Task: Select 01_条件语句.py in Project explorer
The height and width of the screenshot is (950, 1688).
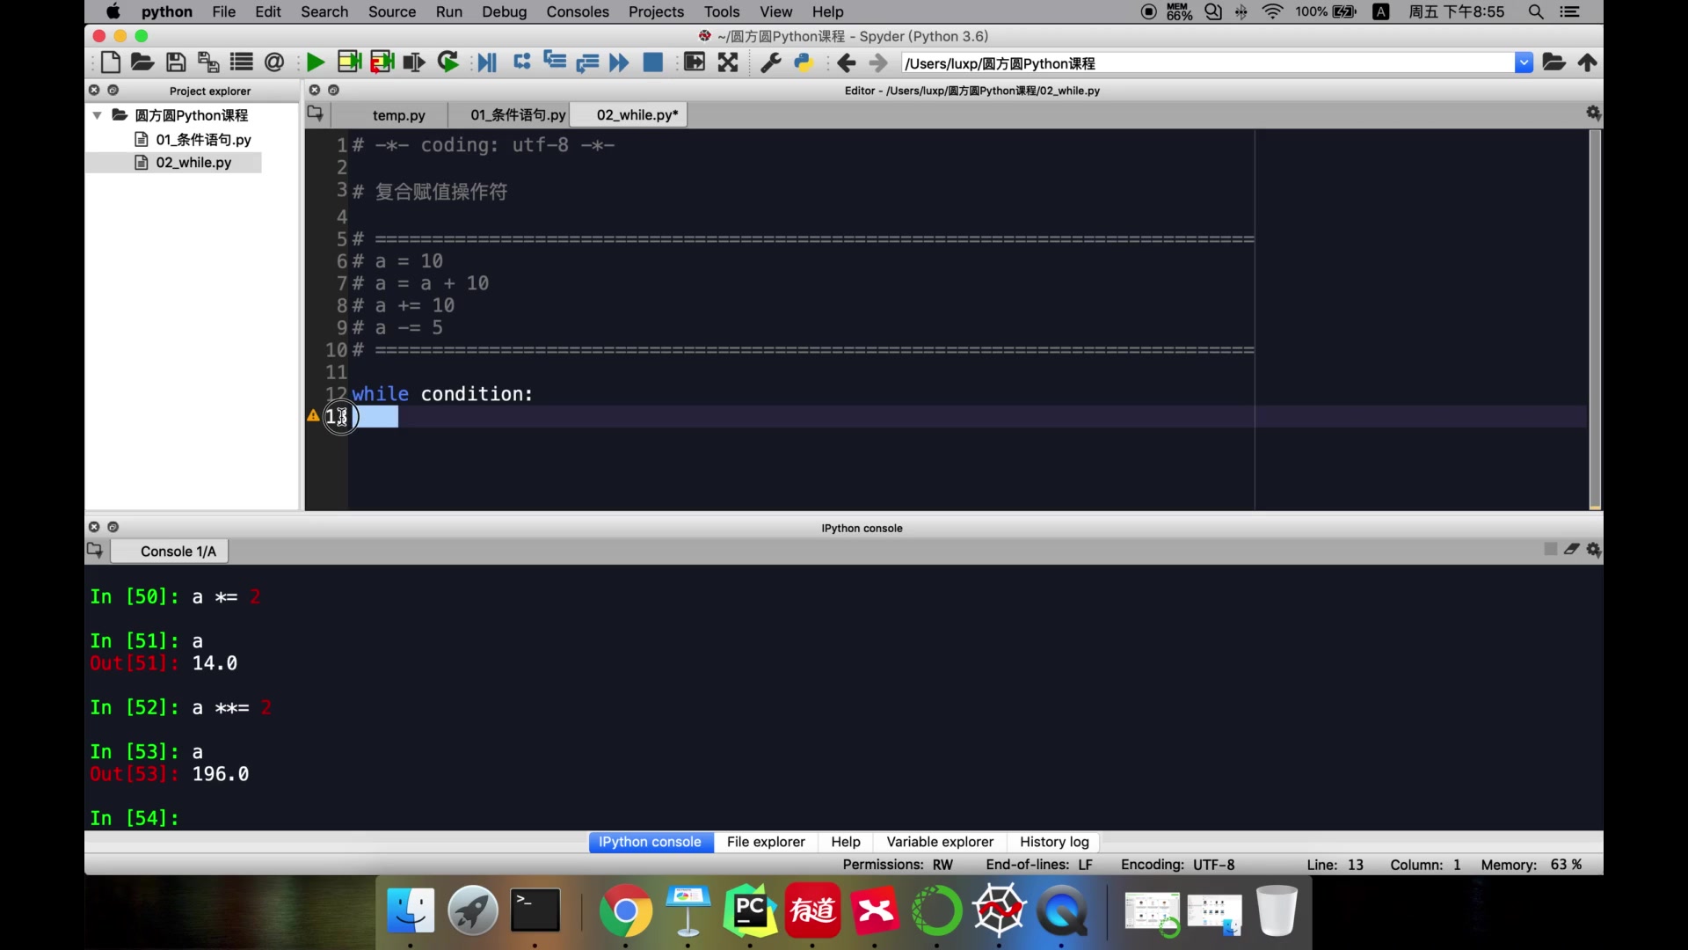Action: click(203, 139)
